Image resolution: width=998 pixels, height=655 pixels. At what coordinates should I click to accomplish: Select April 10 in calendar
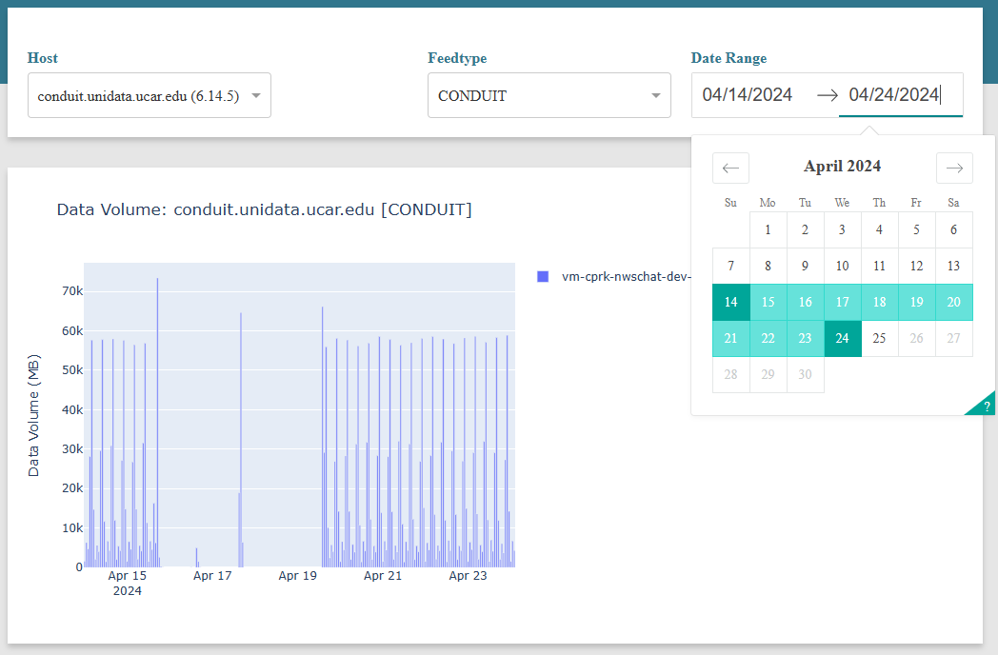pyautogui.click(x=843, y=266)
